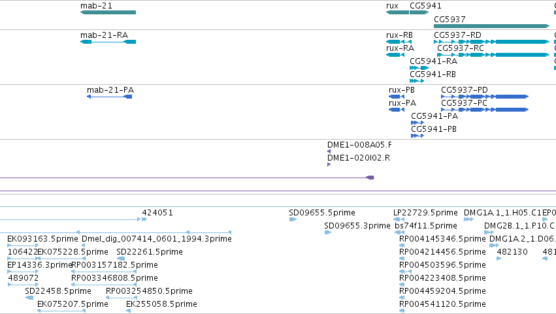
Task: Select the RP004459204.5prime label
Action: tap(442, 291)
